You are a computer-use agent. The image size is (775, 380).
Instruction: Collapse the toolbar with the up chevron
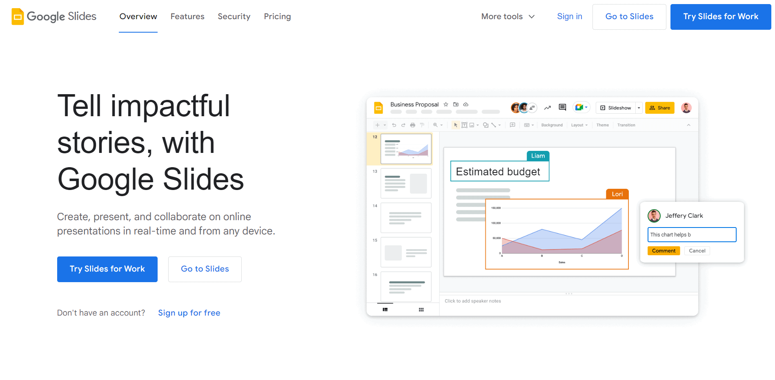(x=688, y=125)
